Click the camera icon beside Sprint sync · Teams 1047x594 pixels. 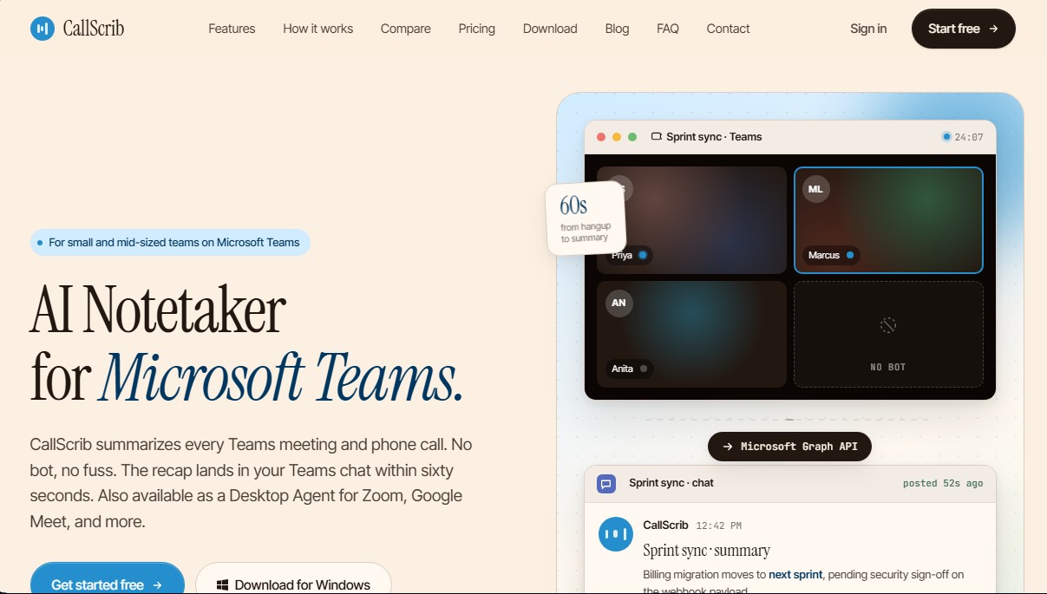coord(657,137)
